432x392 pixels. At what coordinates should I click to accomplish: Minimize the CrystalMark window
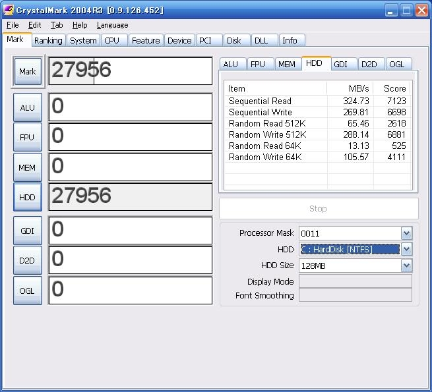[x=391, y=11]
